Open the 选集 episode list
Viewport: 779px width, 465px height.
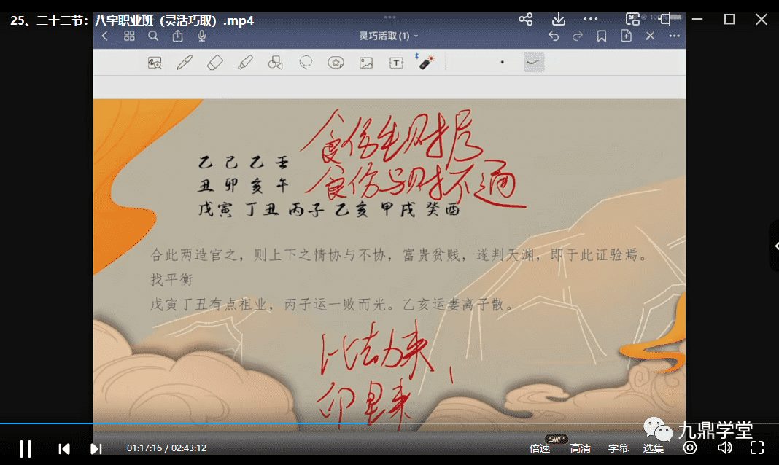[x=654, y=448]
